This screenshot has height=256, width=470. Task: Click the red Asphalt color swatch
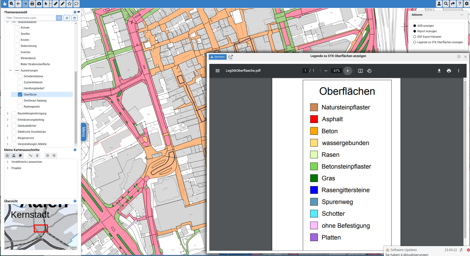pyautogui.click(x=314, y=119)
